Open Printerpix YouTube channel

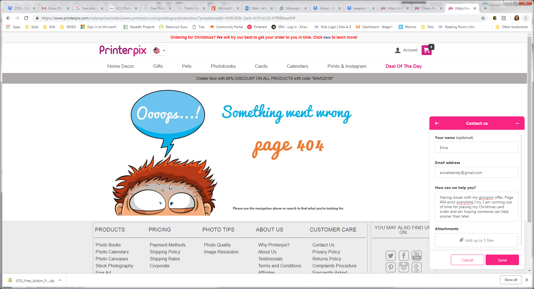coord(416,255)
